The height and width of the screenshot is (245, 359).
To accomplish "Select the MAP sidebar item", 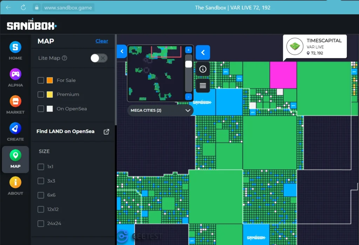I will click(x=15, y=159).
